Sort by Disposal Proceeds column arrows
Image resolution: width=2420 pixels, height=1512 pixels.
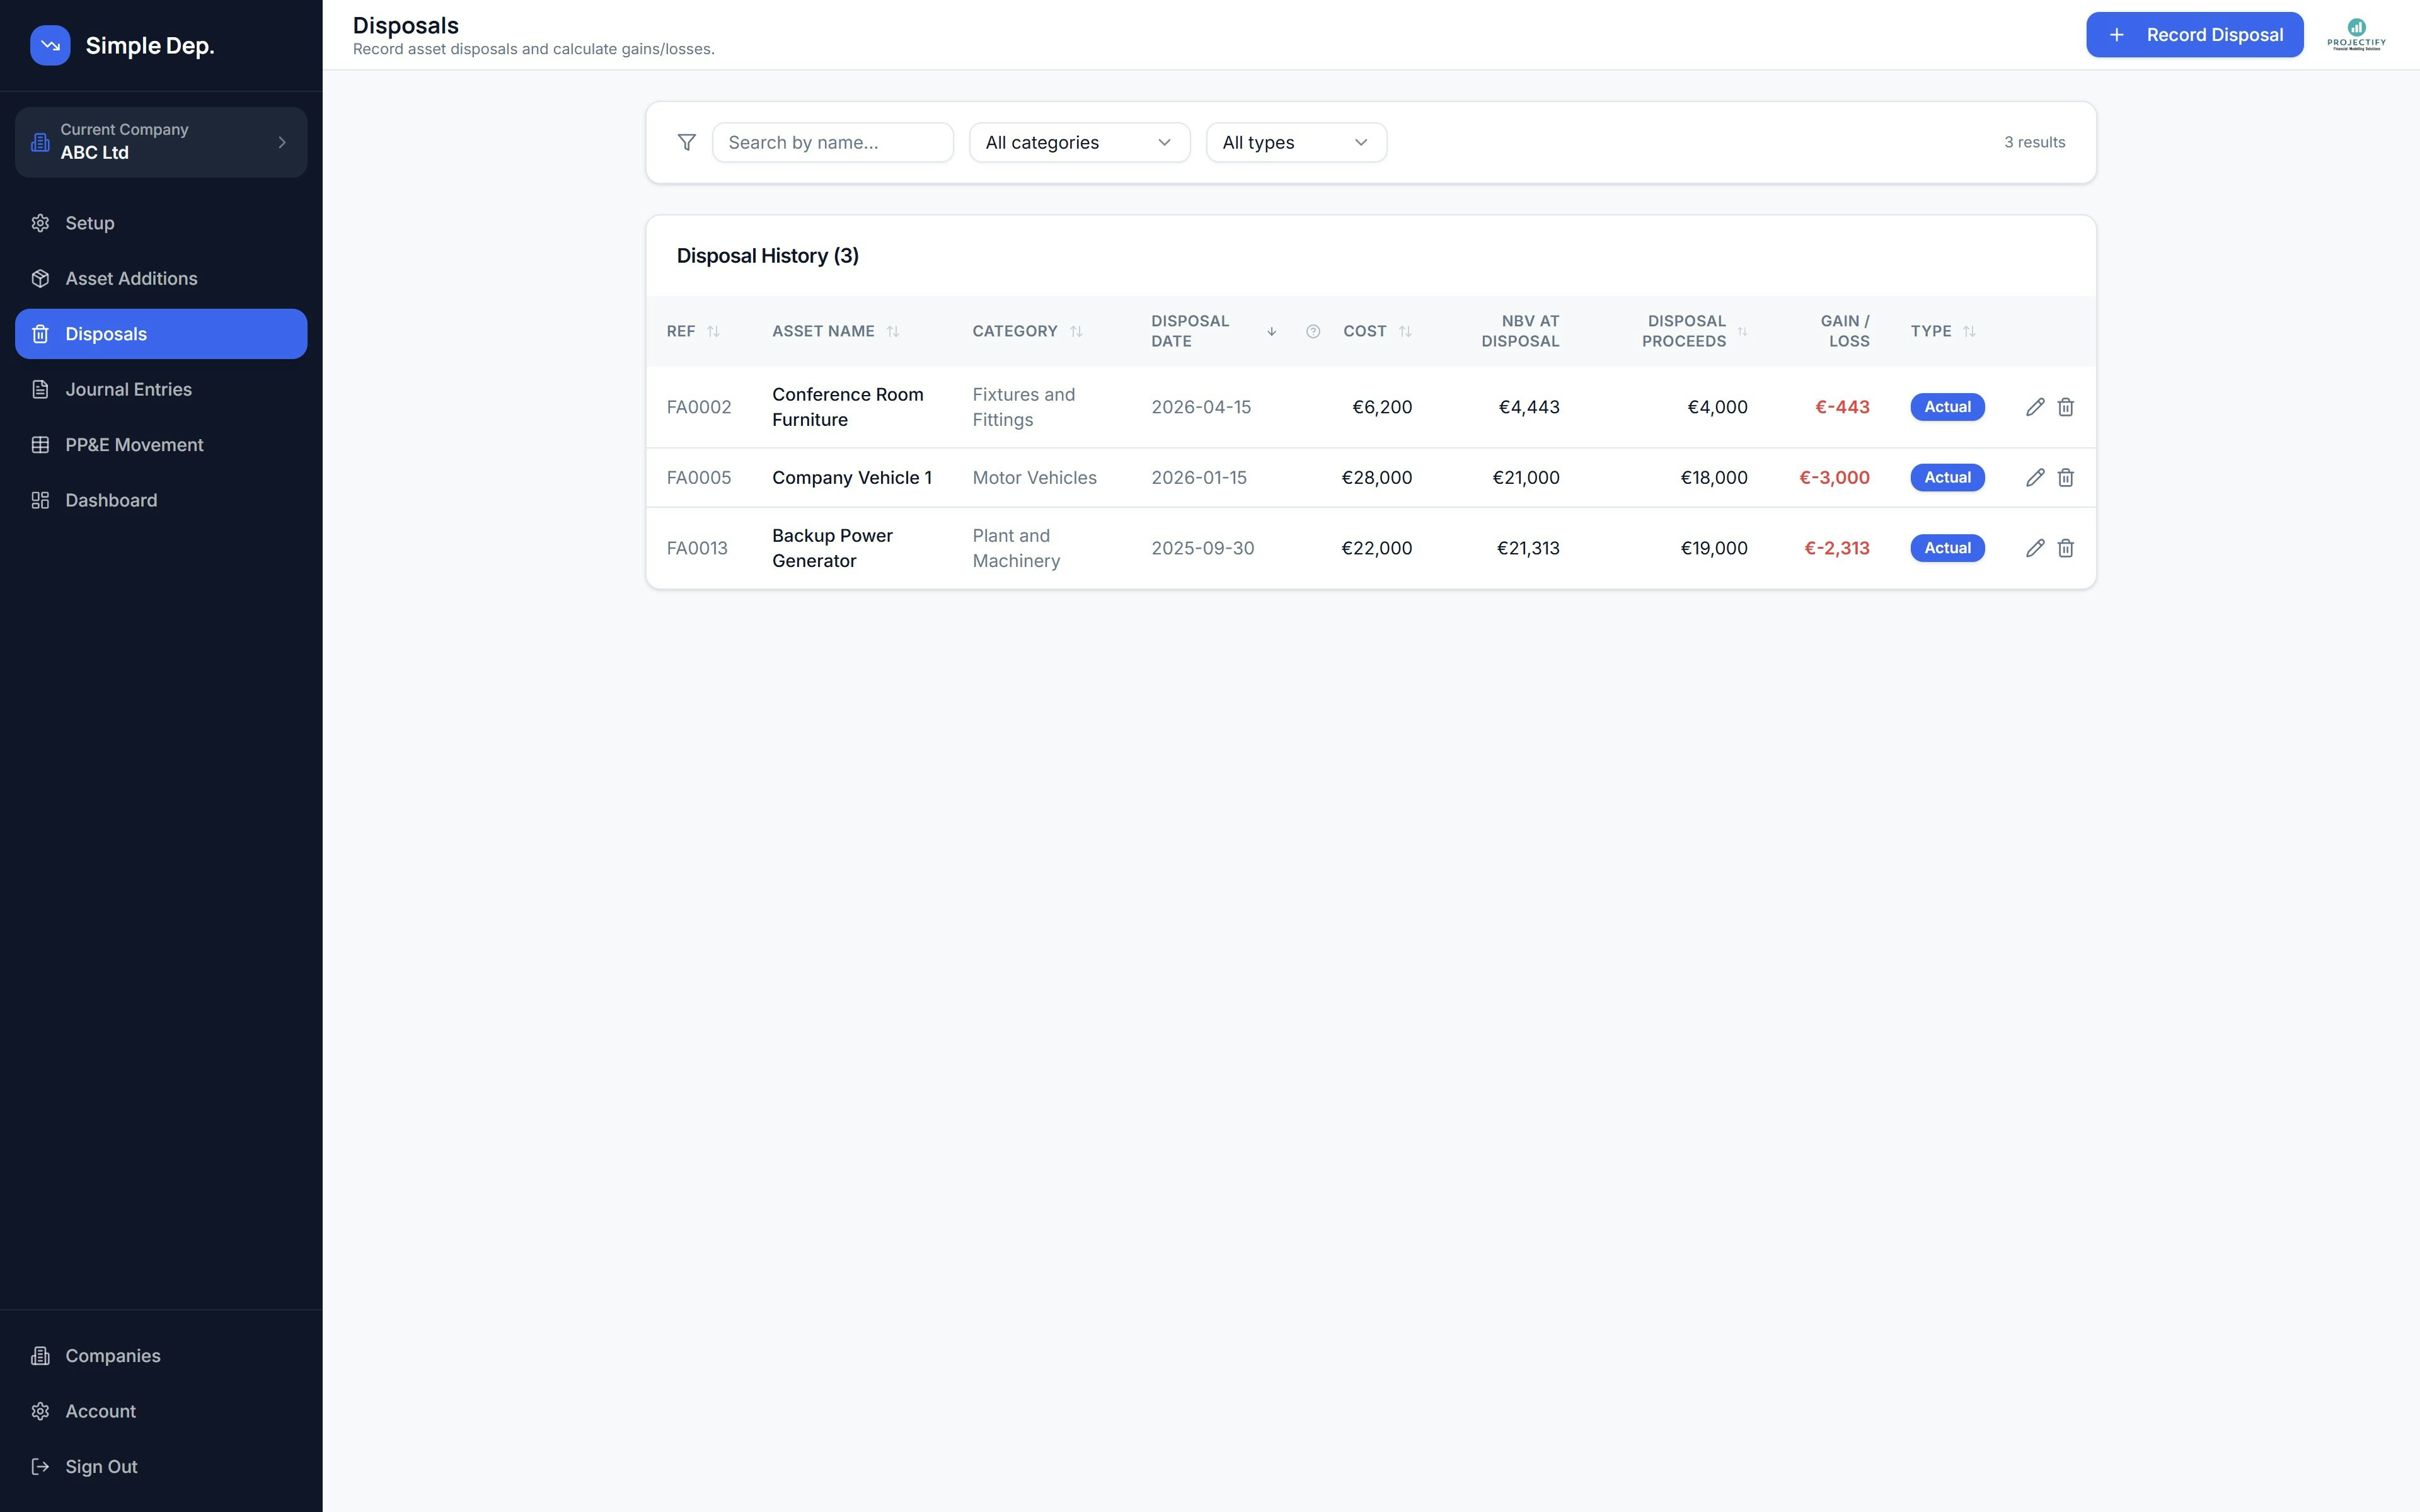pyautogui.click(x=1742, y=331)
